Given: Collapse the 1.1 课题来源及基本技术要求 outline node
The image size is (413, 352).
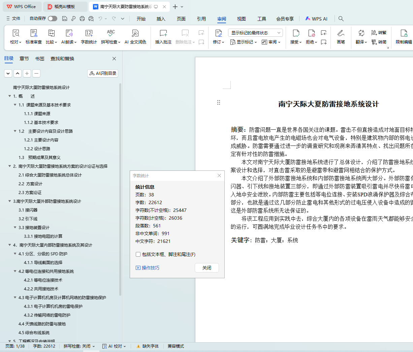Looking at the screenshot, I should tap(15, 105).
